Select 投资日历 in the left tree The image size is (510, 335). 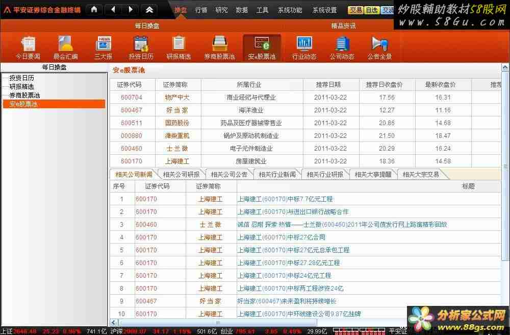click(x=21, y=78)
